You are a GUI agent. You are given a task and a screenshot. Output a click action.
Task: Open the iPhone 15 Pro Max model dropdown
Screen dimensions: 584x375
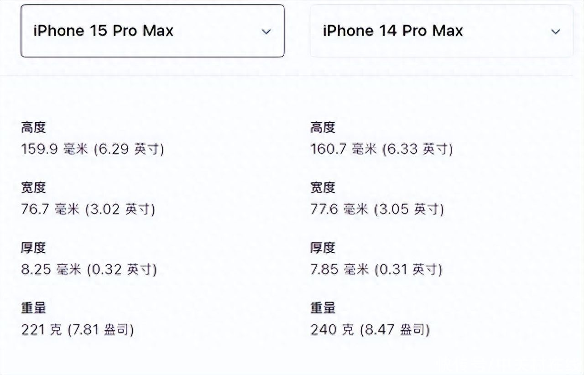click(152, 31)
